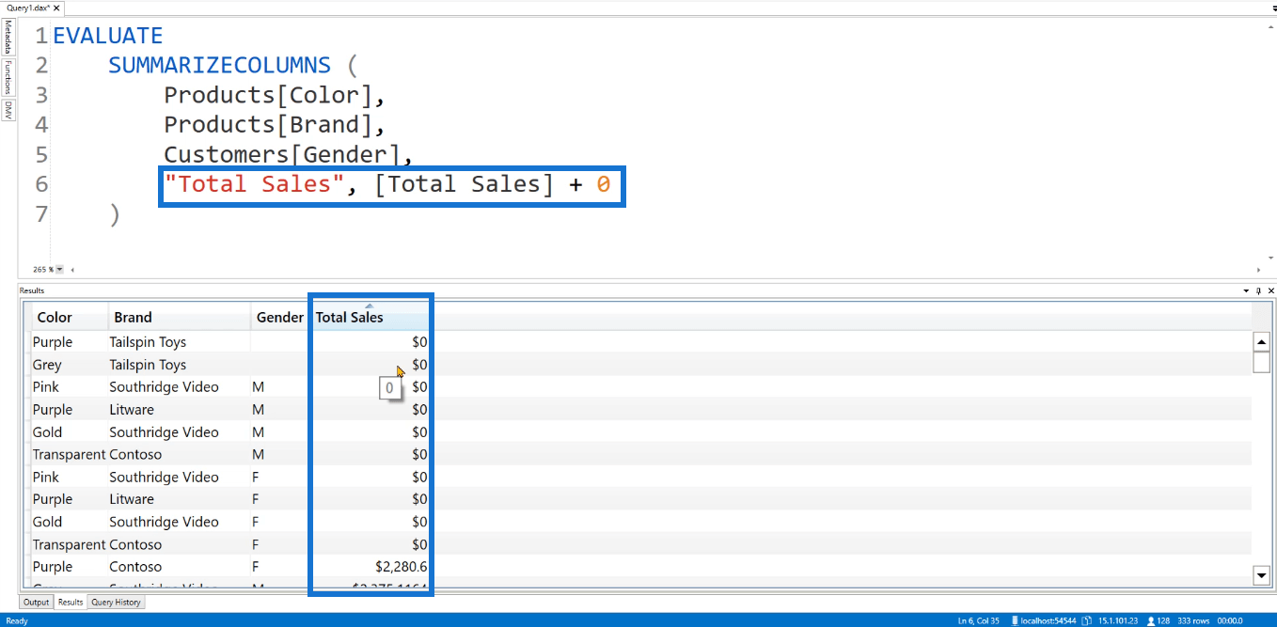Click the 00:00.0 query duration text
This screenshot has width=1277, height=627.
point(1230,620)
